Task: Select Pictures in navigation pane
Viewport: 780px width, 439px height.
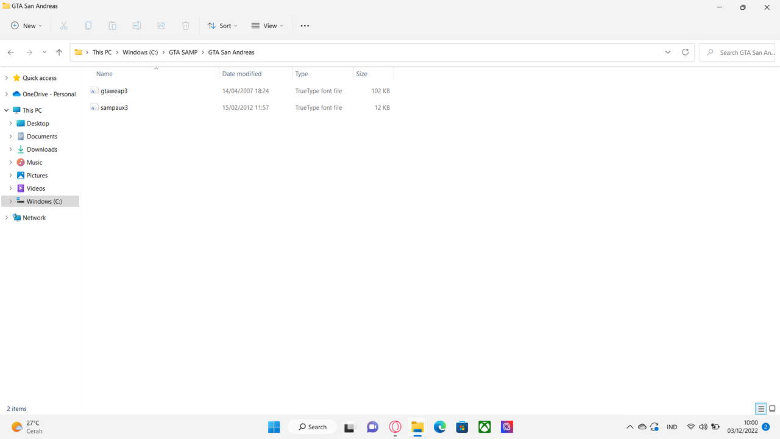Action: [37, 176]
